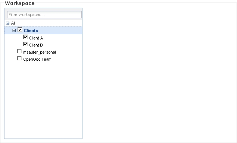Viewport: 237px width, 143px height.
Task: Choose the Client A tree entry
Action: [x=36, y=38]
